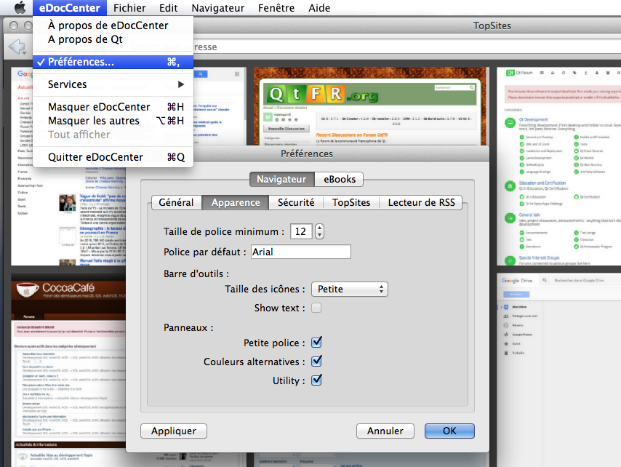Click the Police par défaut field
The width and height of the screenshot is (621, 467).
coord(301,252)
